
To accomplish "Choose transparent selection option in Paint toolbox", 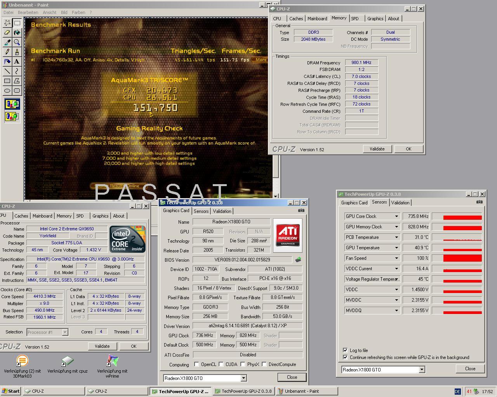I will click(x=12, y=116).
